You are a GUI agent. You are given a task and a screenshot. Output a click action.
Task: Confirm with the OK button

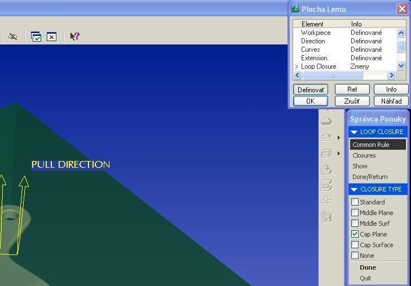311,101
